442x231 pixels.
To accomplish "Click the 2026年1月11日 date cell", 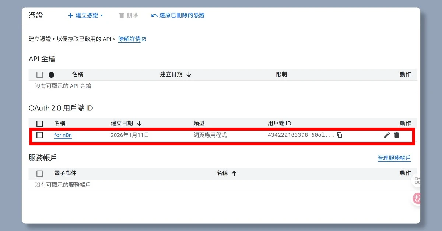I will pyautogui.click(x=130, y=135).
